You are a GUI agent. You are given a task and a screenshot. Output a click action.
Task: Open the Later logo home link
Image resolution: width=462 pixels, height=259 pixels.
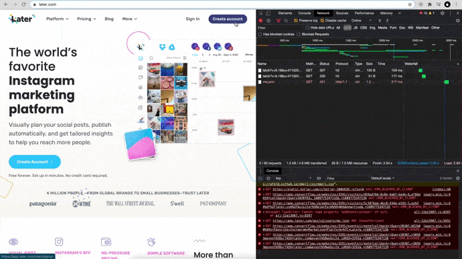[x=22, y=19]
